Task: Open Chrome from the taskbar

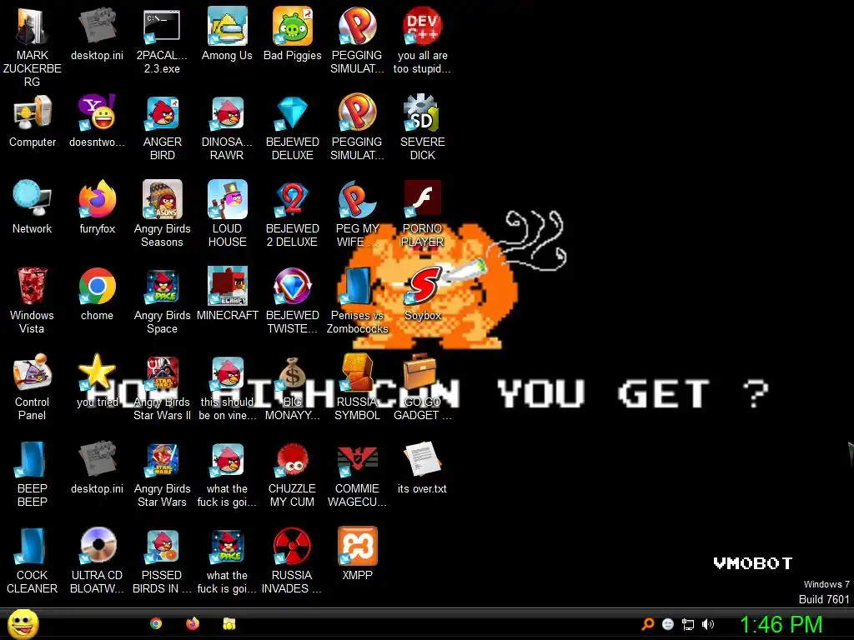Action: [156, 623]
